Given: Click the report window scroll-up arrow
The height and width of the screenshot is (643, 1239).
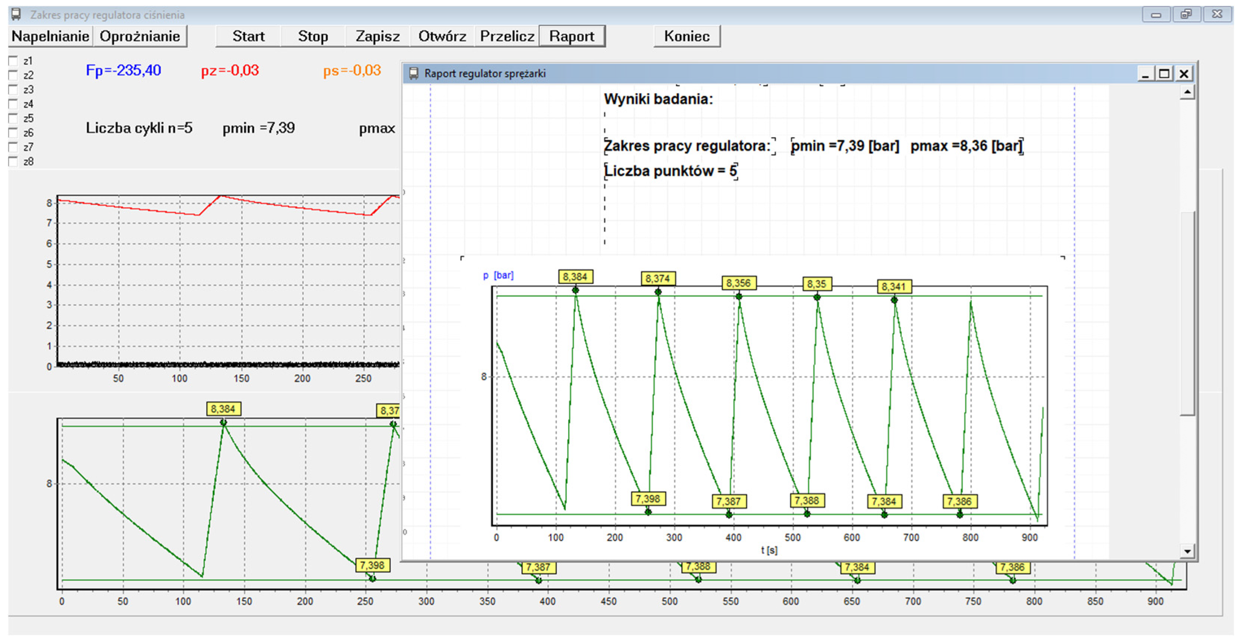Looking at the screenshot, I should pyautogui.click(x=1187, y=92).
